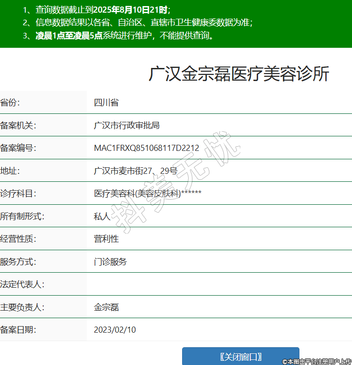The image size is (352, 365).
Task: Click the ownership value 私人
Action: pyautogui.click(x=102, y=216)
